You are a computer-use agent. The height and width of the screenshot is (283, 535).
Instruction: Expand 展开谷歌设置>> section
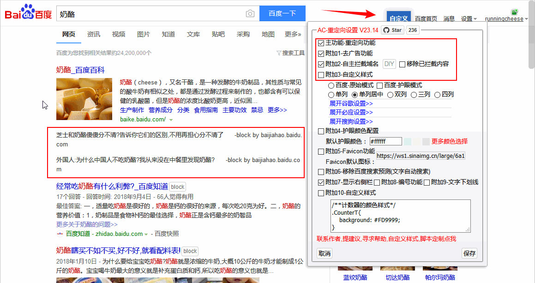[351, 103]
